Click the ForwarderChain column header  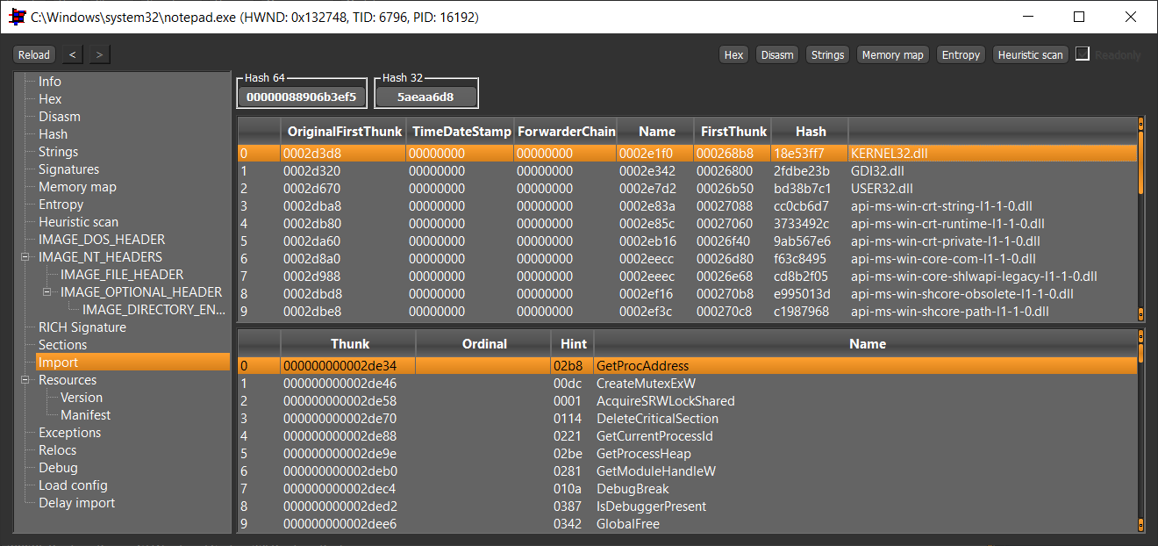(566, 132)
